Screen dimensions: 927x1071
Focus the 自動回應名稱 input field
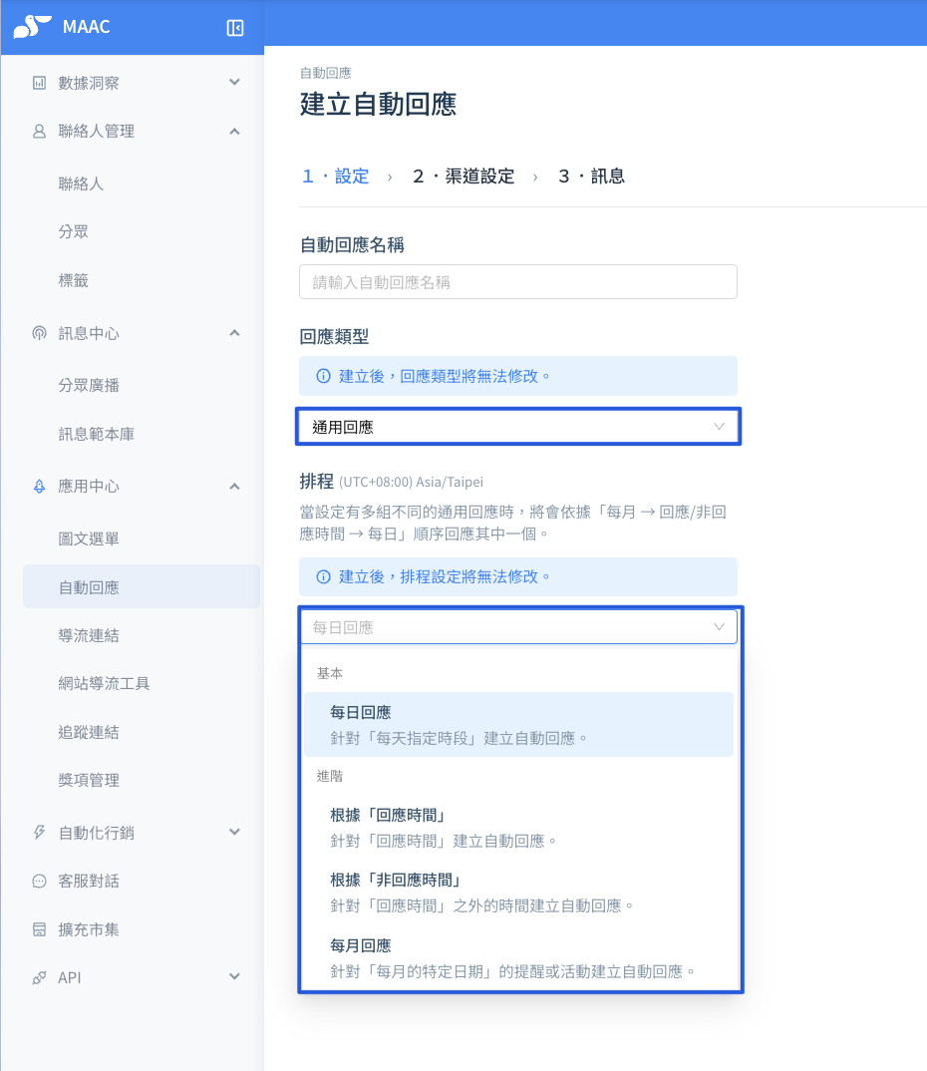pyautogui.click(x=518, y=282)
